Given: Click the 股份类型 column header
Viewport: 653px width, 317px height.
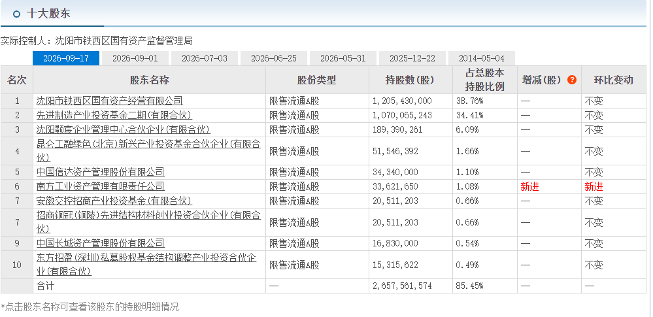Looking at the screenshot, I should click(317, 80).
